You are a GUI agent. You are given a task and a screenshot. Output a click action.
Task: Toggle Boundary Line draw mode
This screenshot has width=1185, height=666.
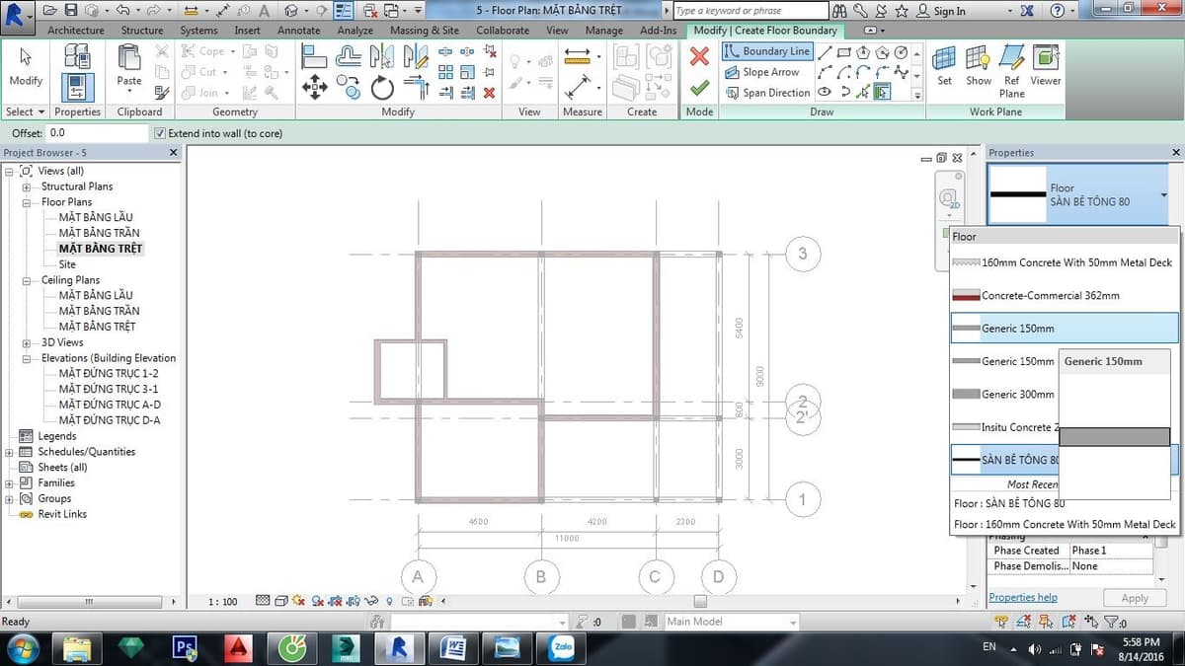[x=767, y=51]
